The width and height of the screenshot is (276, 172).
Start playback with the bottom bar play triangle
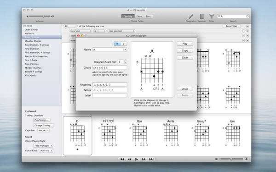pyautogui.click(x=137, y=159)
